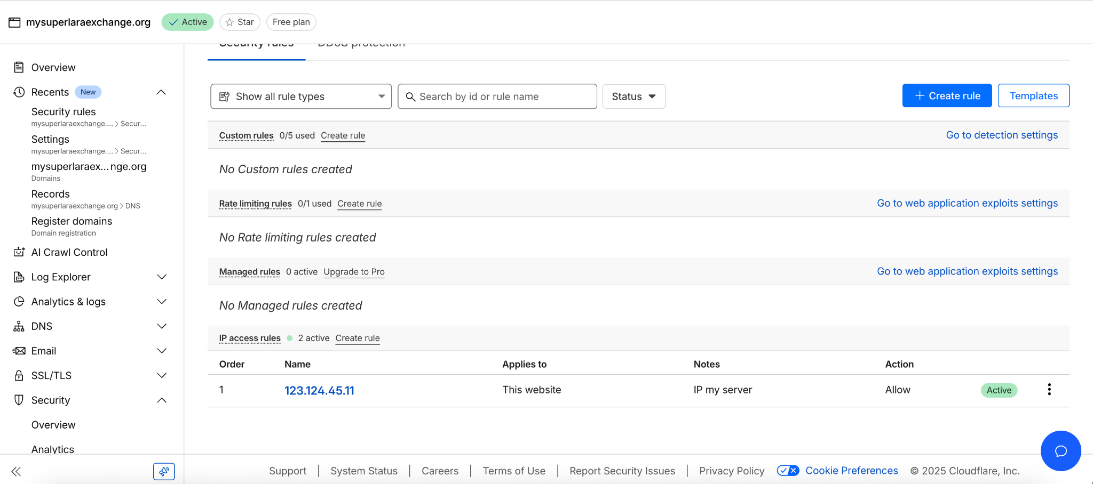Expand the SSL/TLS sidebar section
This screenshot has height=484, width=1093.
[162, 376]
